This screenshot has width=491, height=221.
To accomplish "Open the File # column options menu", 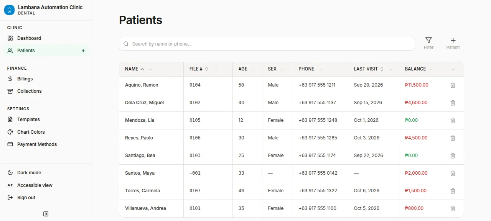I will coord(215,69).
